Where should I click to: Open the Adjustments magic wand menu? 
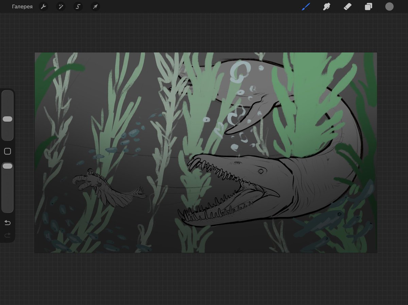tap(61, 6)
